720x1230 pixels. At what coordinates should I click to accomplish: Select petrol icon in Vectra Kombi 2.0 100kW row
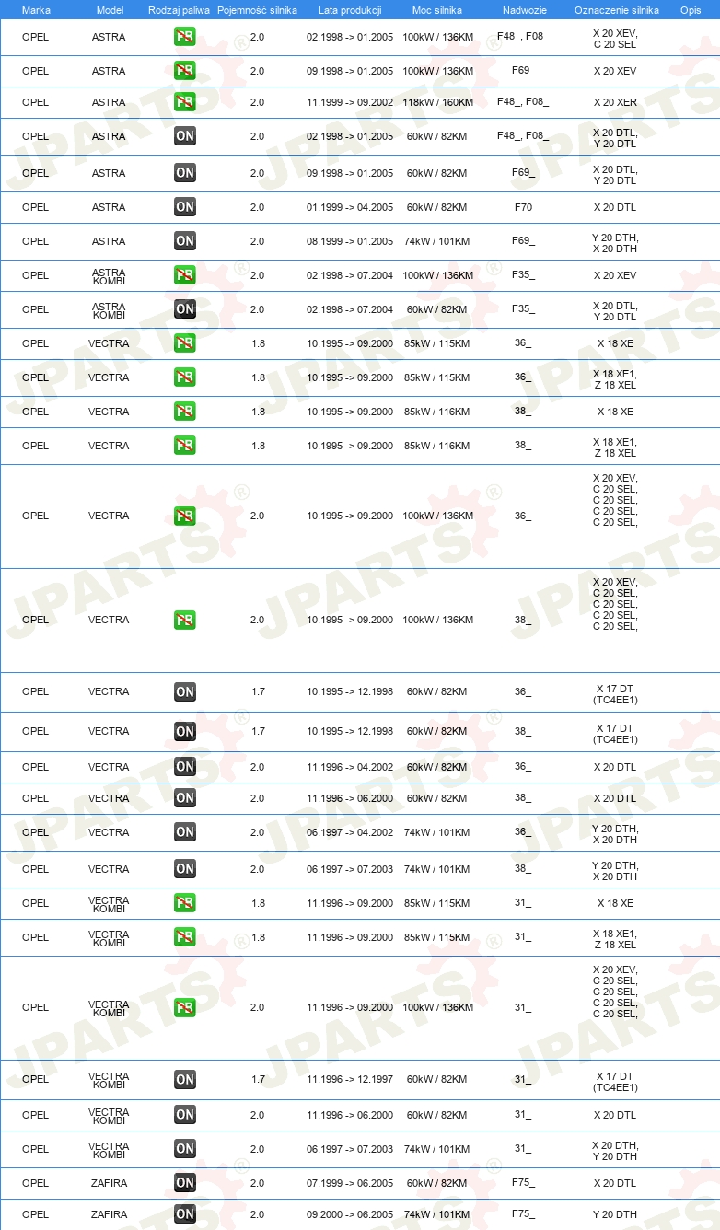pos(185,1007)
